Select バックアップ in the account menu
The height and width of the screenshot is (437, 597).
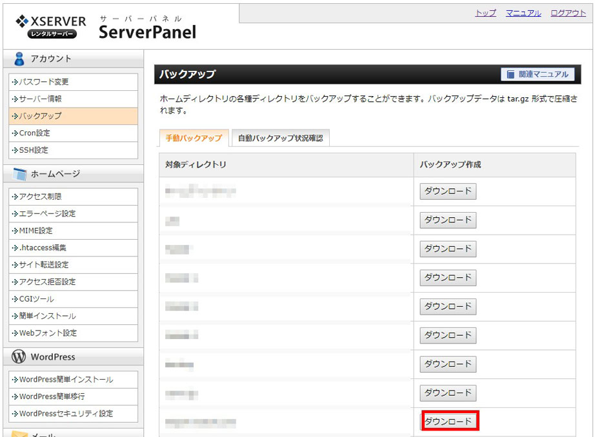click(x=73, y=116)
